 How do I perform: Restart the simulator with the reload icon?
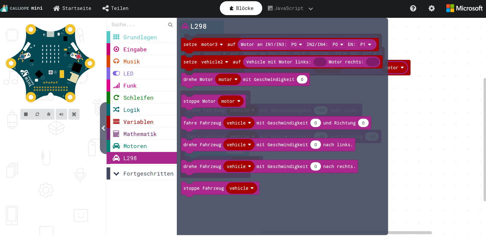(37, 114)
